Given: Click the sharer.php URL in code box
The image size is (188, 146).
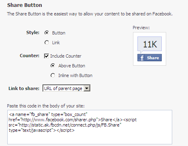Looking at the screenshot, I should point(59,120).
